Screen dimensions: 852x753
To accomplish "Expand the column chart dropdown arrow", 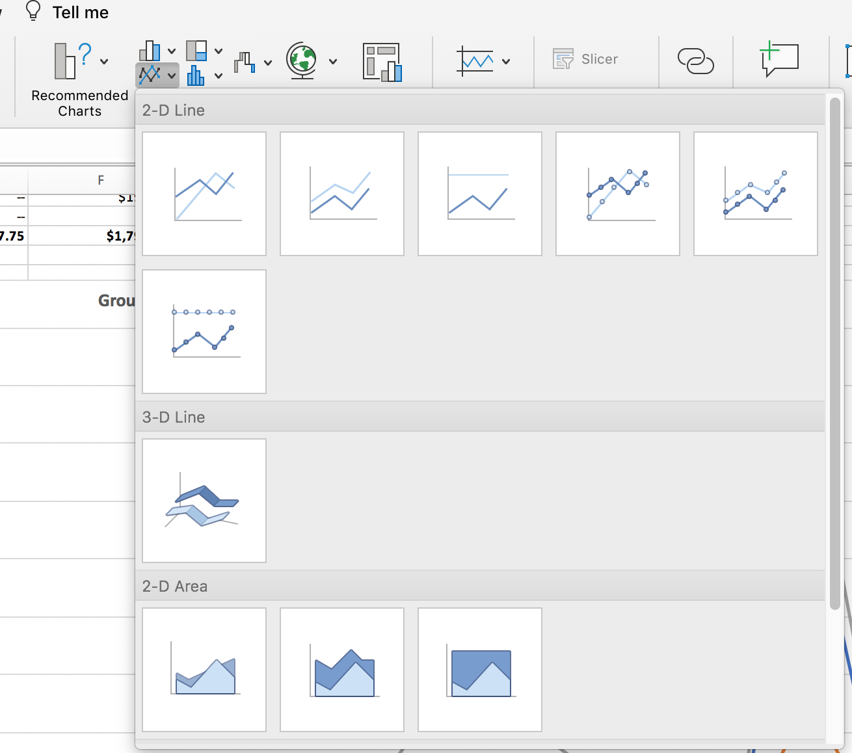I will coord(172,51).
